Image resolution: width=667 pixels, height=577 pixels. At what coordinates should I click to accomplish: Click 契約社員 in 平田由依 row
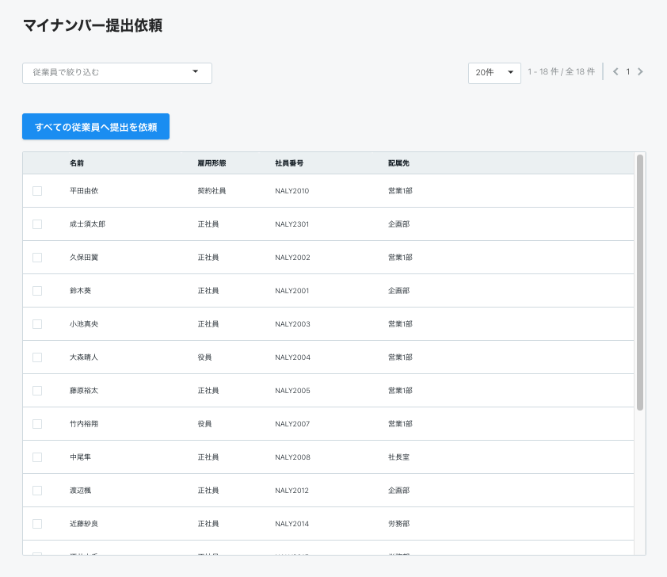(x=212, y=191)
